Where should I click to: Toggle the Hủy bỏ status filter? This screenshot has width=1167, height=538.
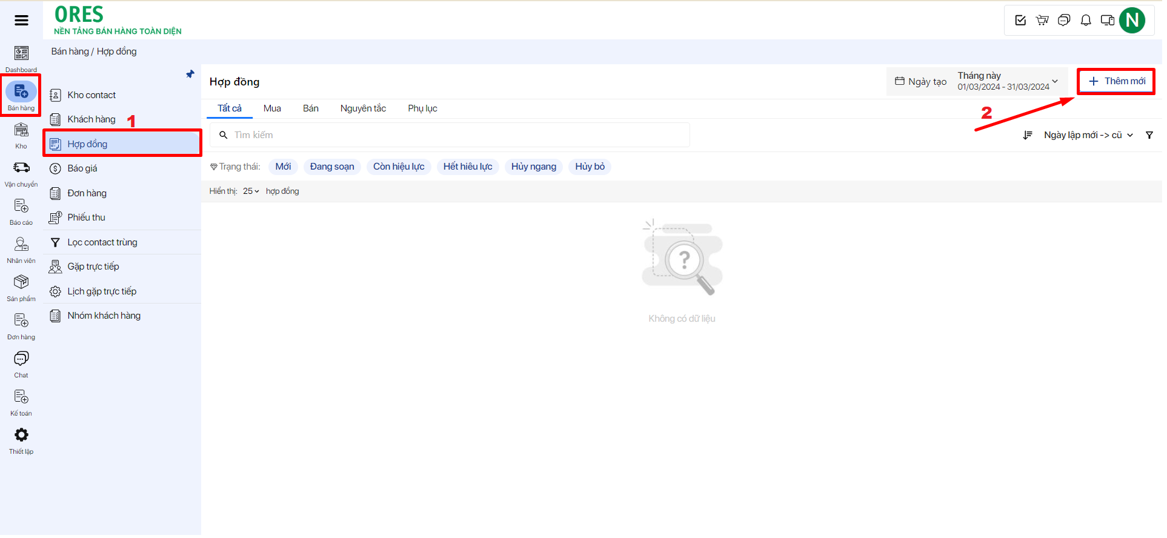tap(590, 167)
